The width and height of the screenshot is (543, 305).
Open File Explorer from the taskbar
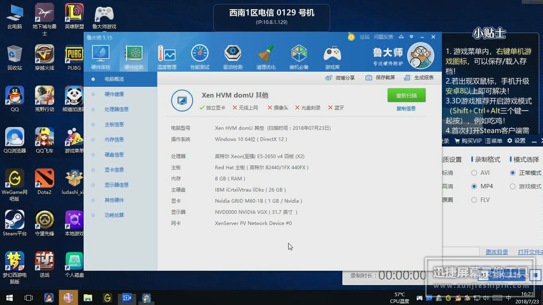88,297
